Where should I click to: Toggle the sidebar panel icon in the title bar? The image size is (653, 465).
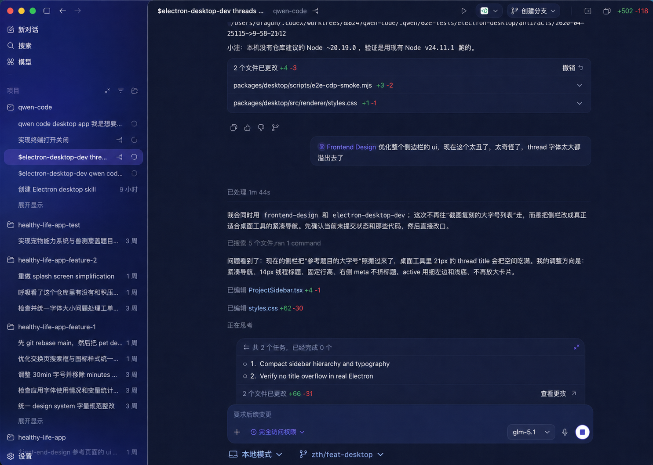pyautogui.click(x=47, y=11)
